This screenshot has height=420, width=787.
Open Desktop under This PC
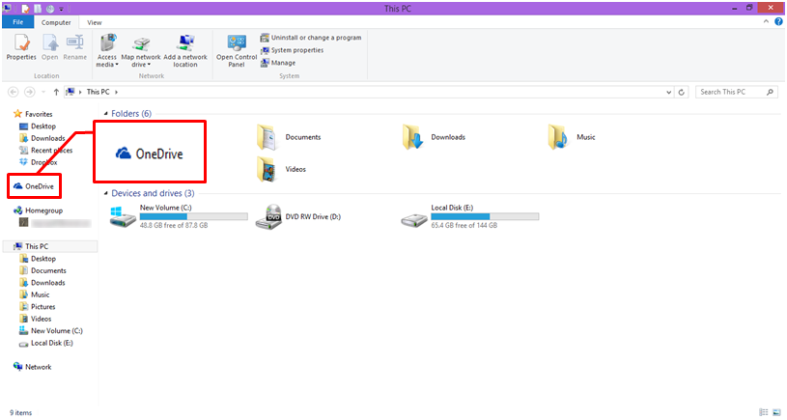[38, 259]
